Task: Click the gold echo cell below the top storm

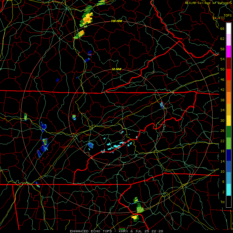Action: [81, 33]
